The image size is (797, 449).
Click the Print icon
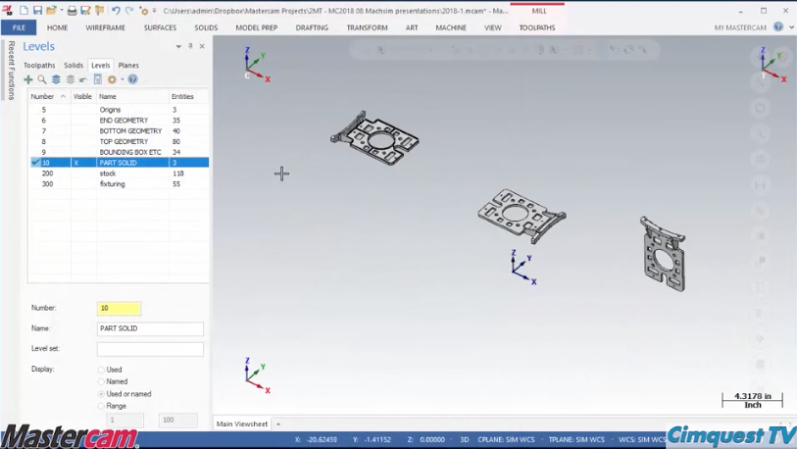click(72, 10)
